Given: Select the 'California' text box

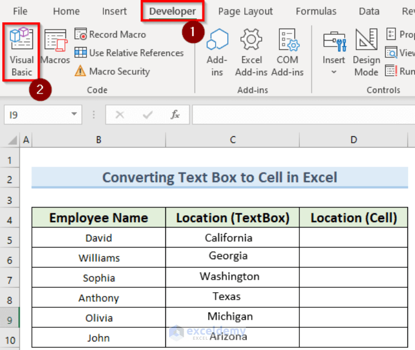Looking at the screenshot, I should (229, 237).
